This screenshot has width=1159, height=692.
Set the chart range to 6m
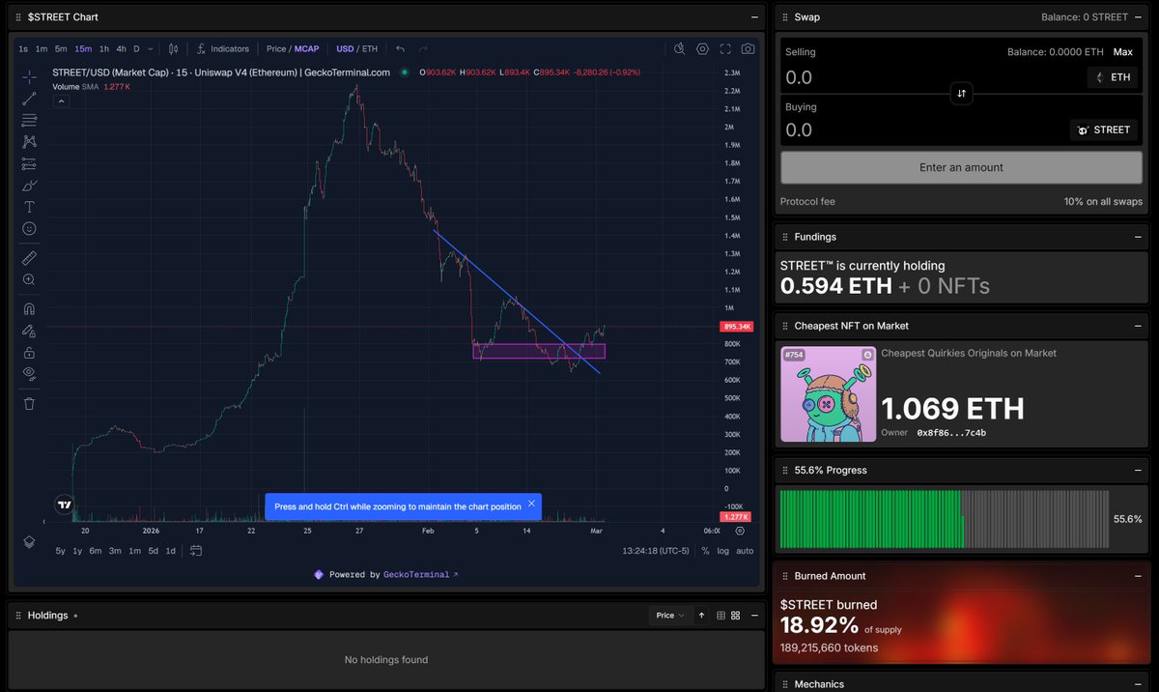click(95, 551)
